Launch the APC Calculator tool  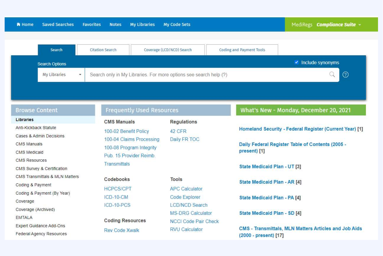(186, 189)
